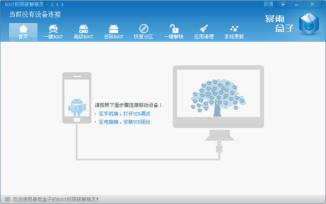Click the tree image on monitor illustration

pos(218,98)
